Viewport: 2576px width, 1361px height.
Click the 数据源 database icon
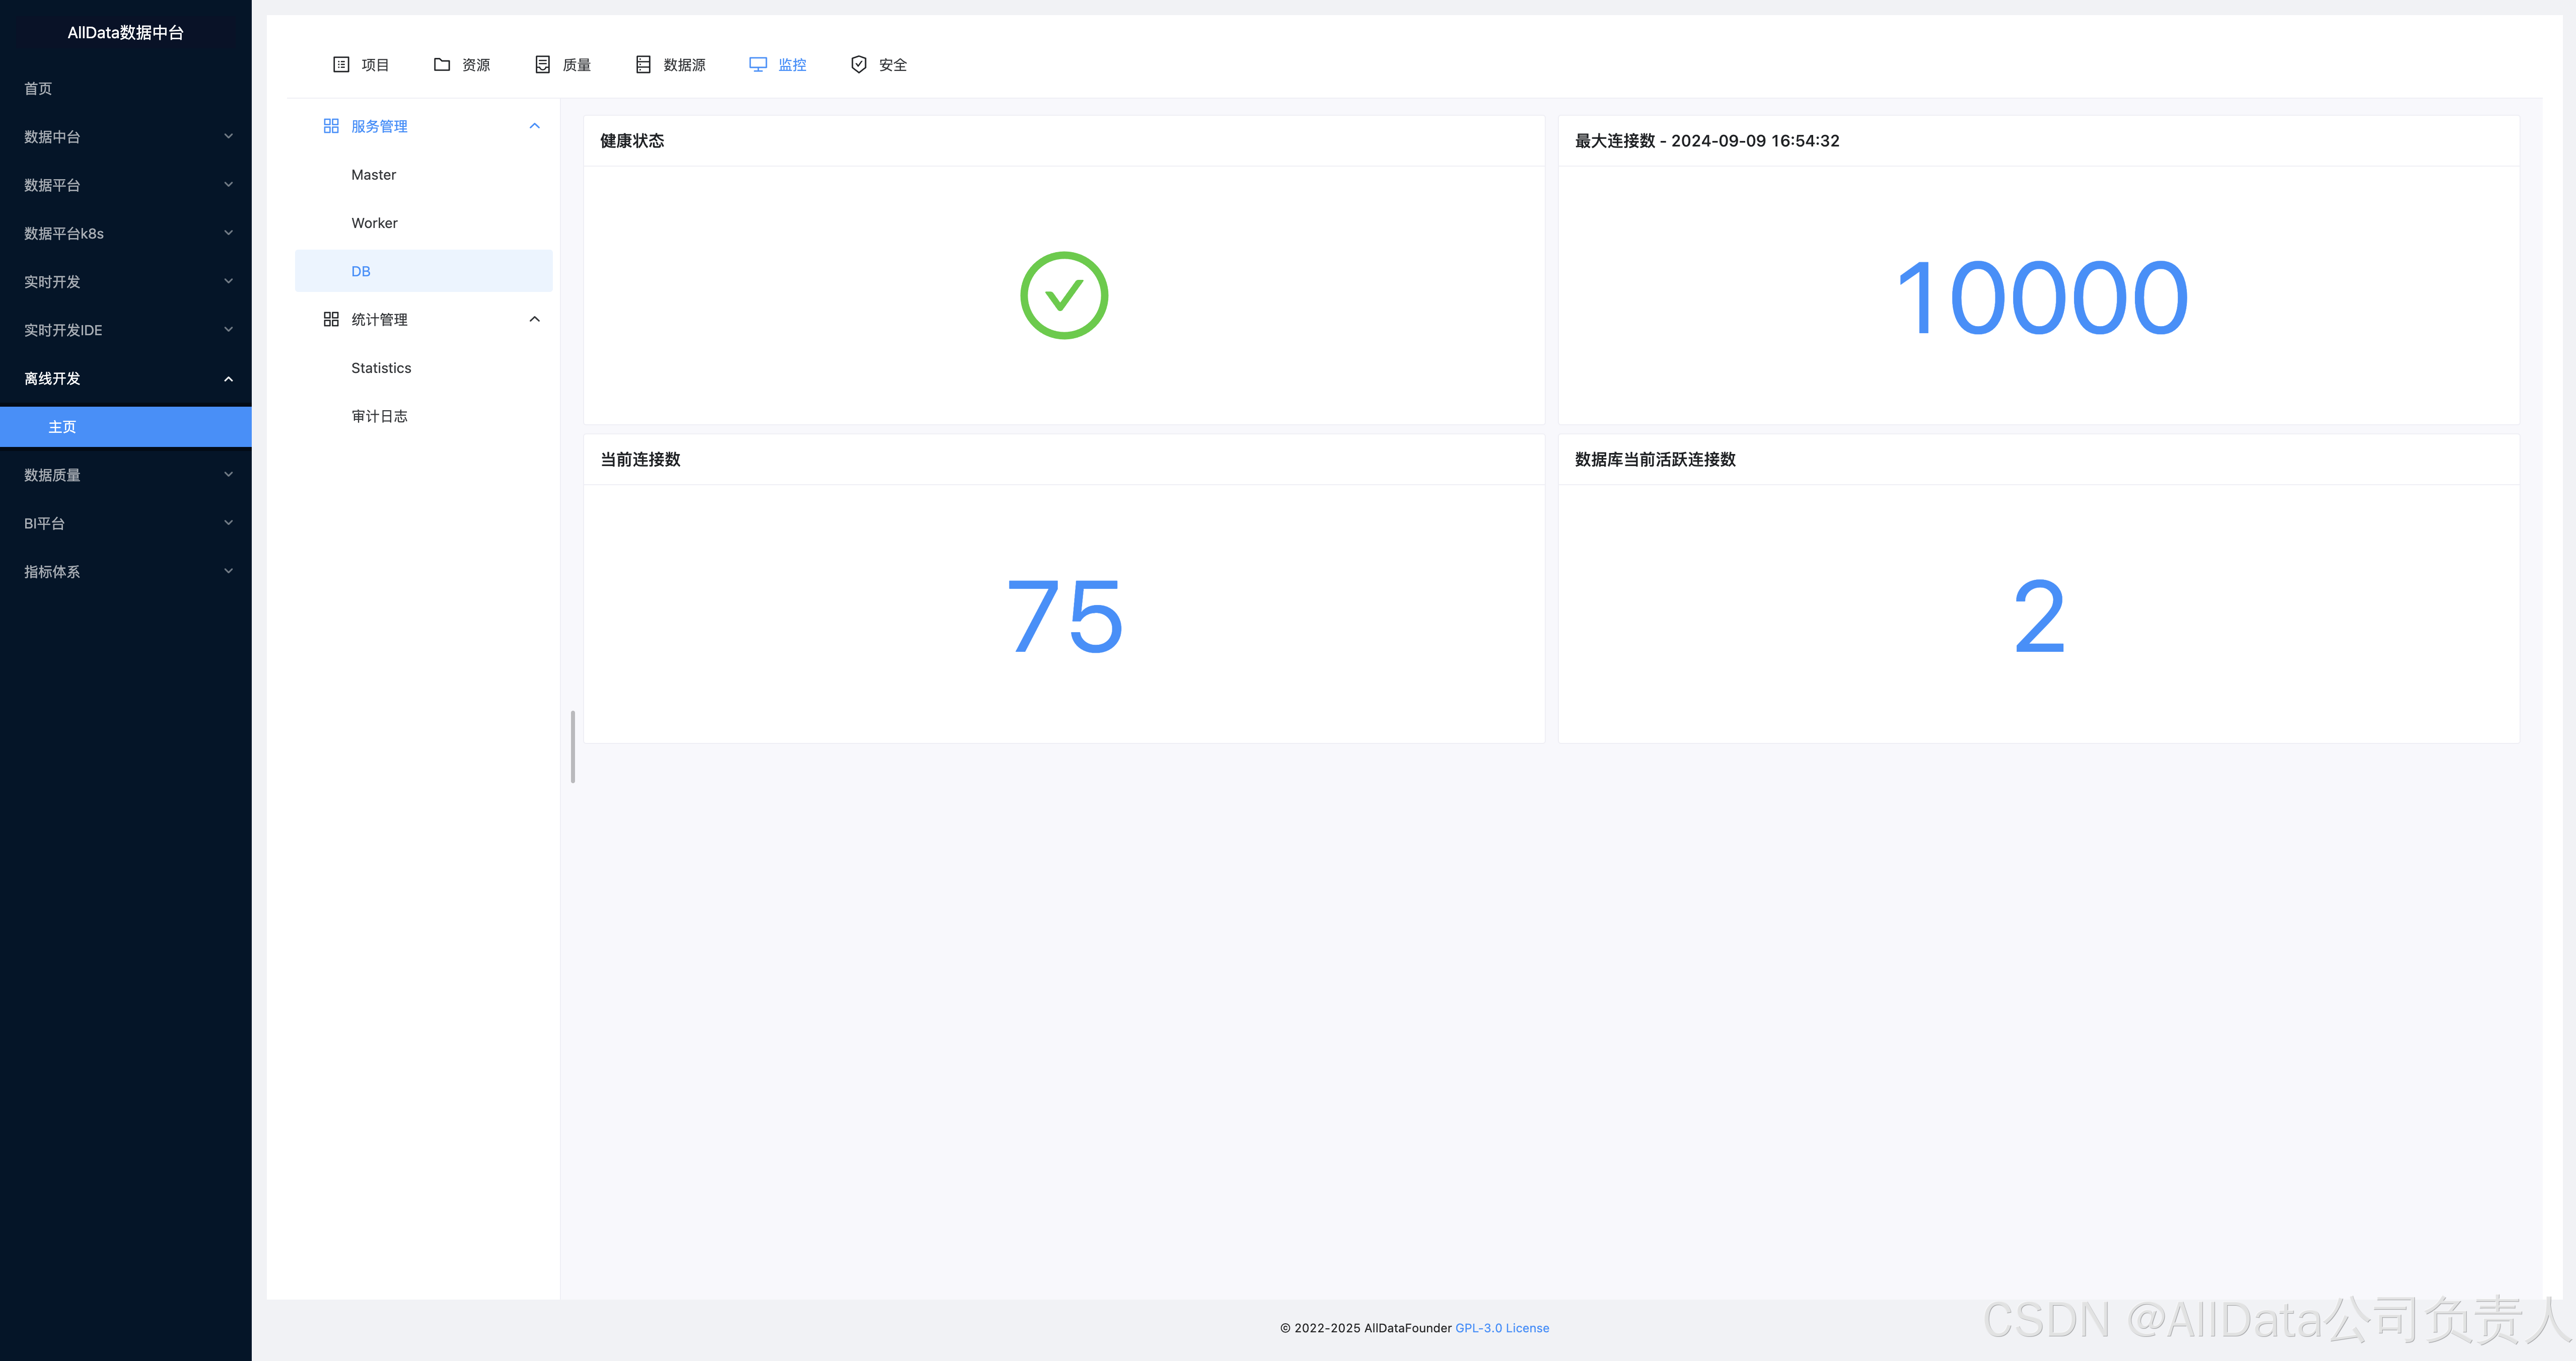click(643, 65)
